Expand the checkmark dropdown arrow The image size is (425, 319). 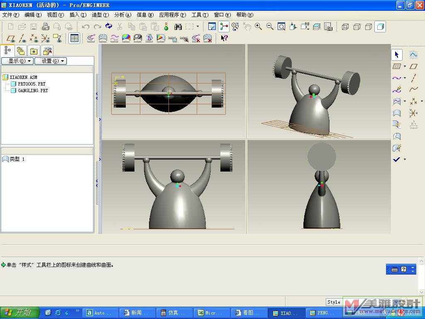point(405,159)
